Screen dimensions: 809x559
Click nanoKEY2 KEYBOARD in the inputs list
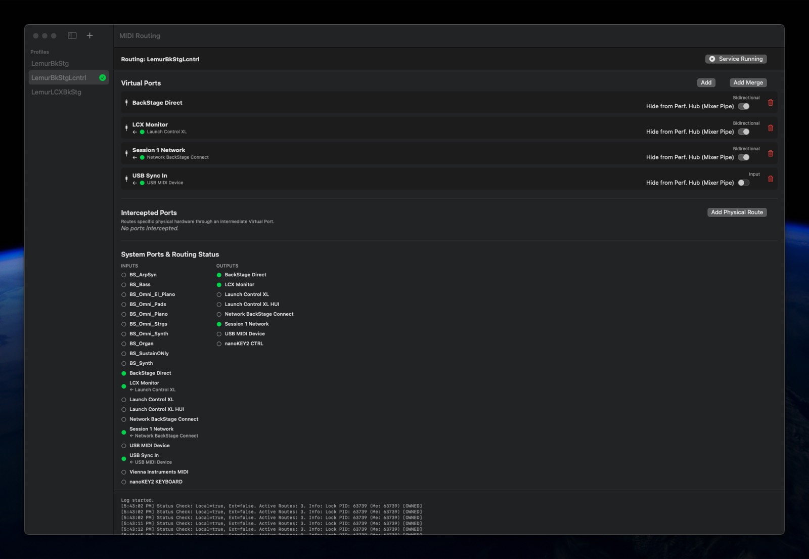coord(156,482)
